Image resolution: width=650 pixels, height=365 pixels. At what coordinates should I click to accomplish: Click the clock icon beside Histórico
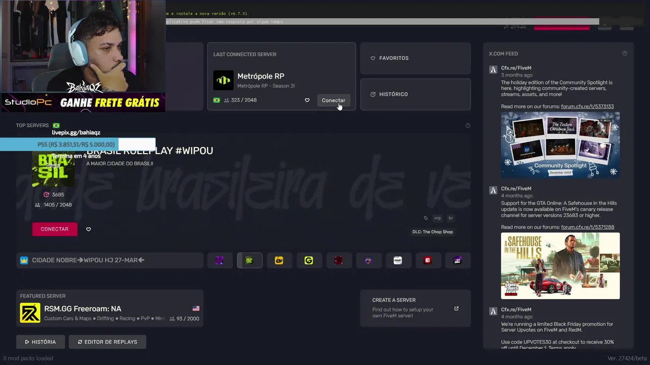pos(373,94)
